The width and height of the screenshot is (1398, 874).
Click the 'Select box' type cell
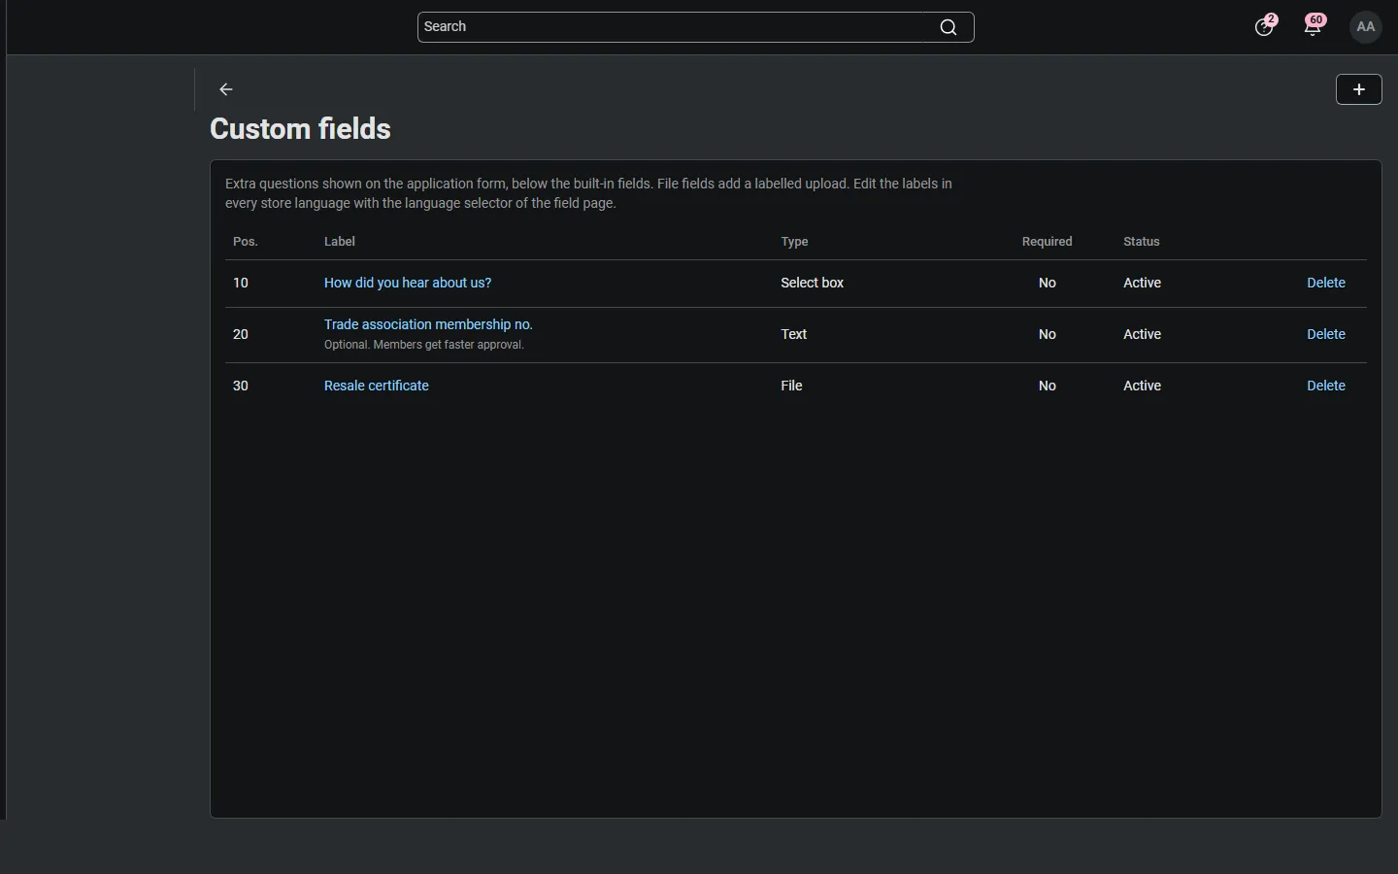point(813,283)
